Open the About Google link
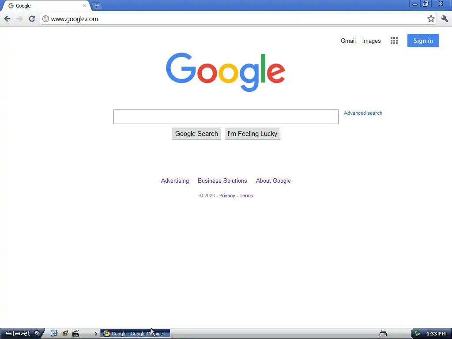Screen dimensions: 452x339 pyautogui.click(x=273, y=181)
